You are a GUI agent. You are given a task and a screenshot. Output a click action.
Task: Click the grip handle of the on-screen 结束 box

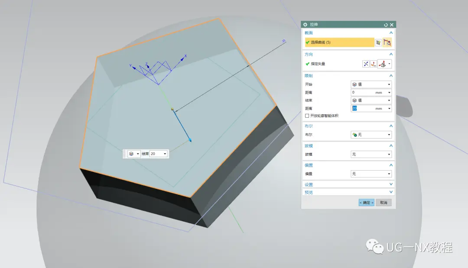click(x=124, y=154)
